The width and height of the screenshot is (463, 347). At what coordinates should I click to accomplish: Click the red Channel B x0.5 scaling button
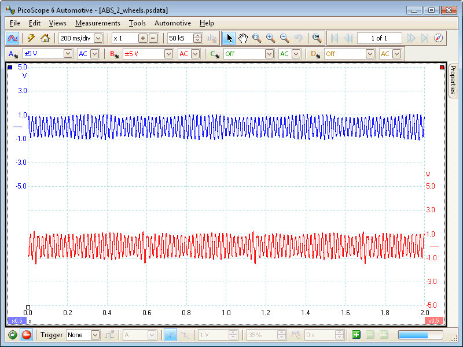pos(433,321)
